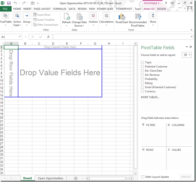Enable Defer Layout Update checkbox

tap(143, 177)
